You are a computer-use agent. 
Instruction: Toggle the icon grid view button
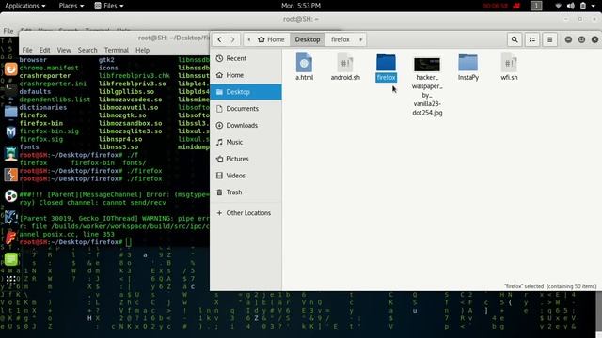tap(532, 39)
